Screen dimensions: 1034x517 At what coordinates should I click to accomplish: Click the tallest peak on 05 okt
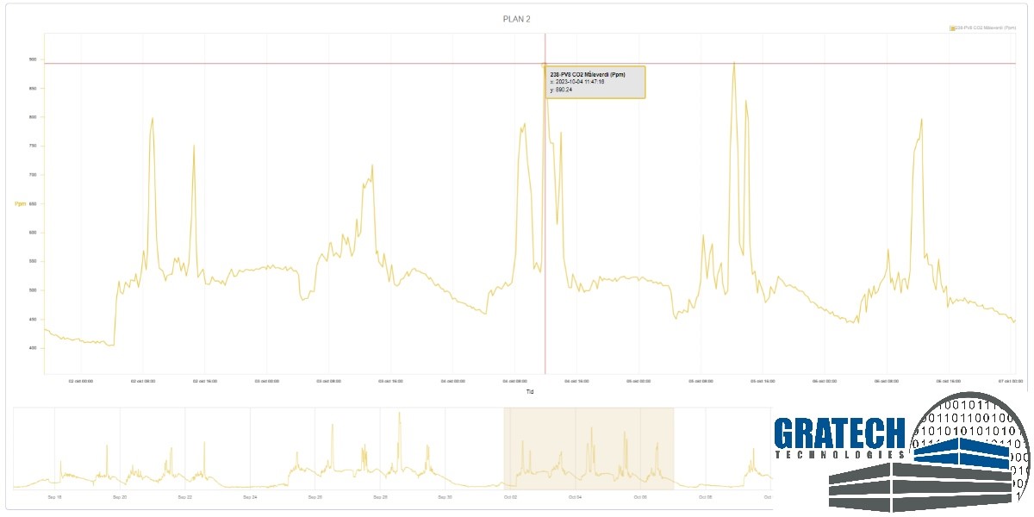click(x=733, y=63)
